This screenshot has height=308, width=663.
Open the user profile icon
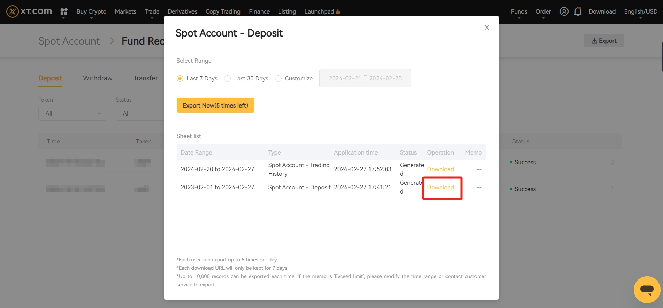(564, 11)
